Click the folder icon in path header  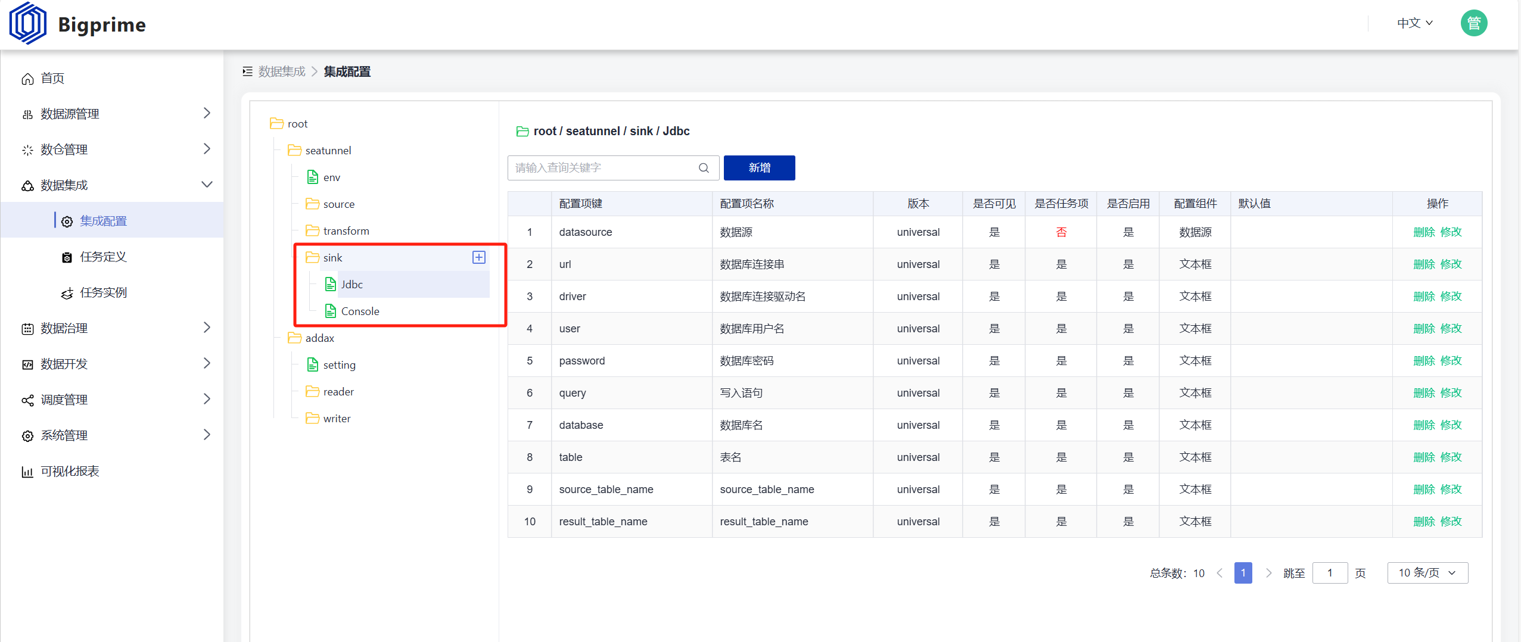(x=522, y=131)
